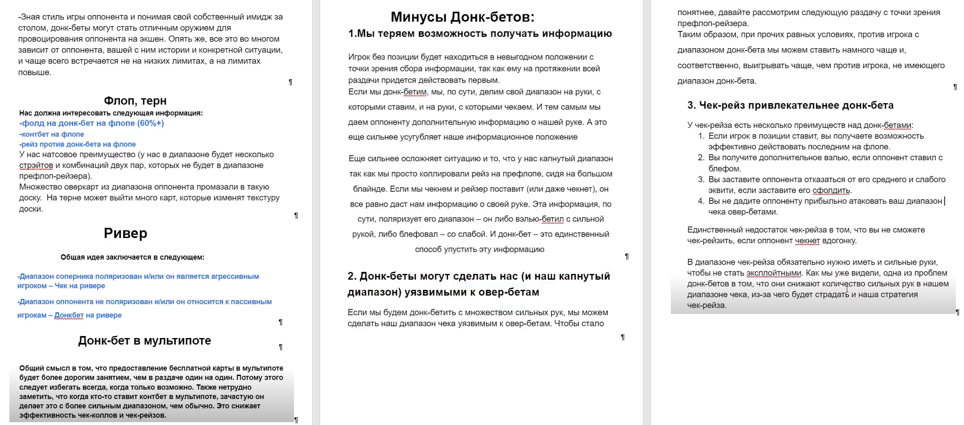Screen dimensions: 964x425
Task: Click the underlined word 'сфолдить'
Action: point(831,190)
